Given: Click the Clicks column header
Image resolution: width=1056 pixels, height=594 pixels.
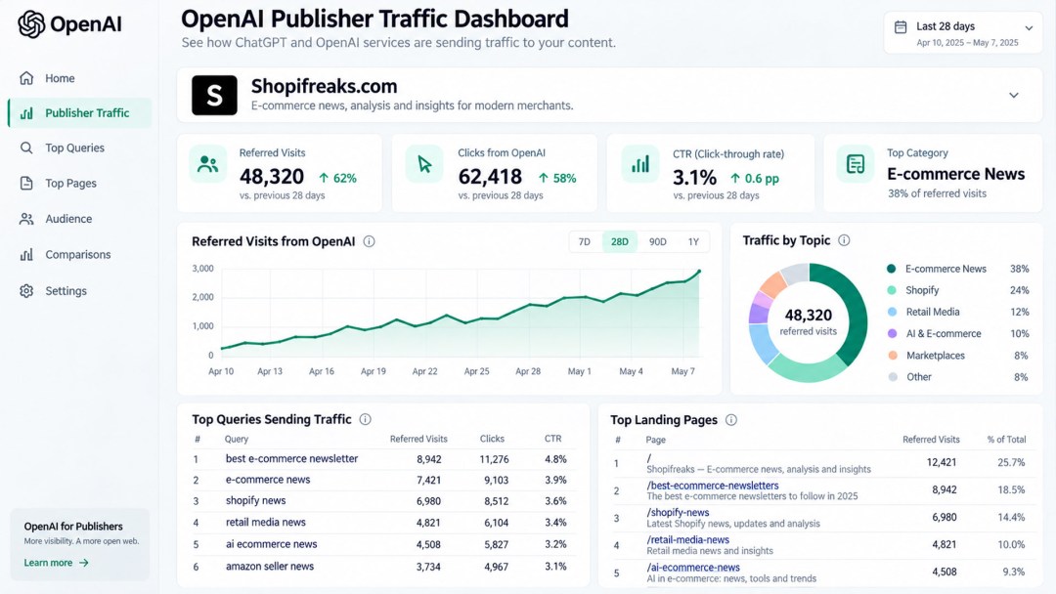Looking at the screenshot, I should pyautogui.click(x=492, y=439).
